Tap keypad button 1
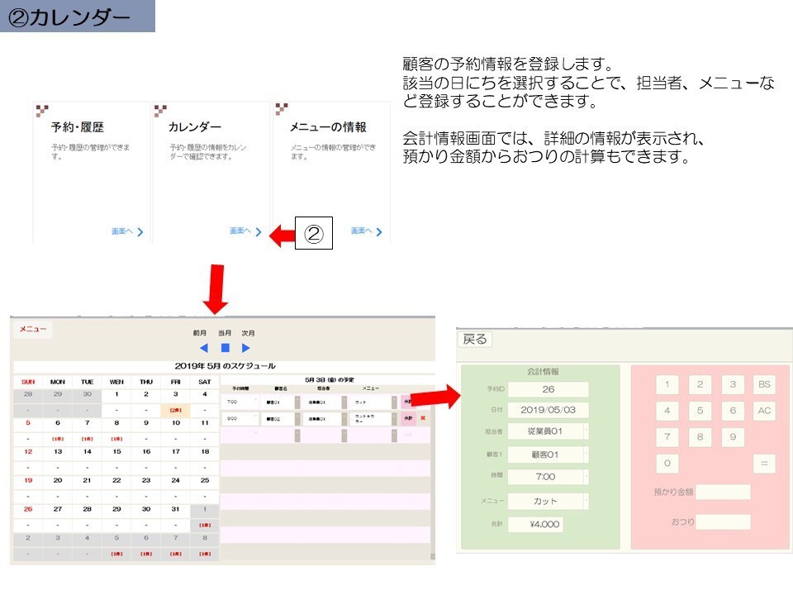Screen dimensions: 793x595 (667, 384)
